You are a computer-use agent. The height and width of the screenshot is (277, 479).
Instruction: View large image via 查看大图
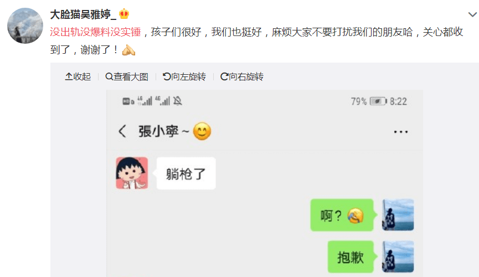click(127, 76)
